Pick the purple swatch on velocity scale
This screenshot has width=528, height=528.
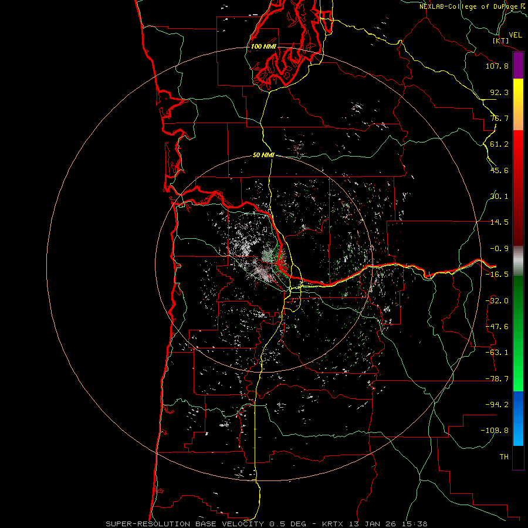(518, 65)
